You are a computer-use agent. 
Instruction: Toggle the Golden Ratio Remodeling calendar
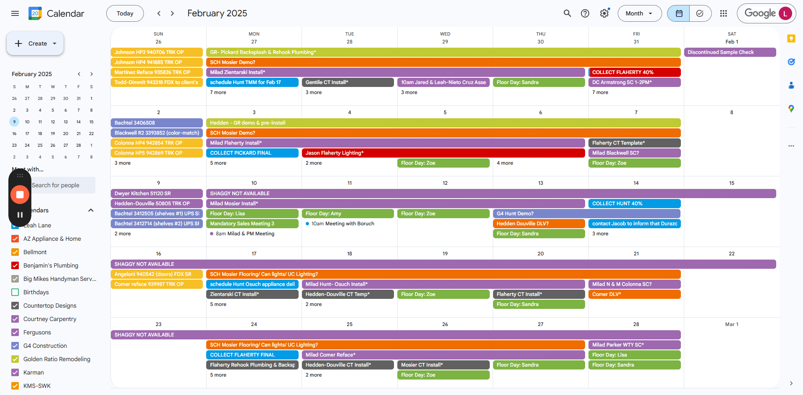tap(15, 359)
